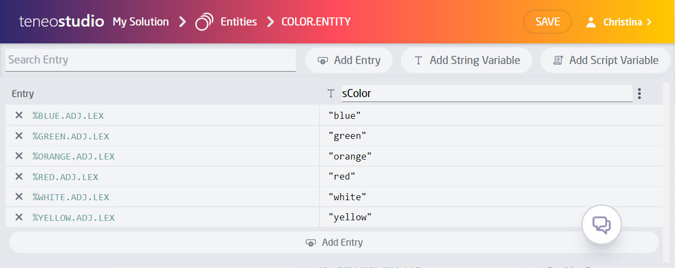
Task: Edit the sColor variable name field
Action: coord(486,93)
